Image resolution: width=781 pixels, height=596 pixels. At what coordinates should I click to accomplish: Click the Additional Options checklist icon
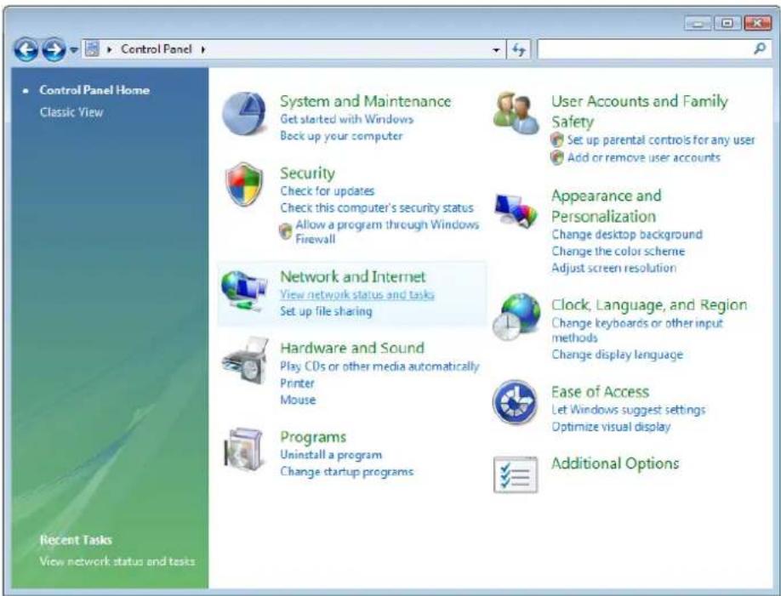point(516,474)
